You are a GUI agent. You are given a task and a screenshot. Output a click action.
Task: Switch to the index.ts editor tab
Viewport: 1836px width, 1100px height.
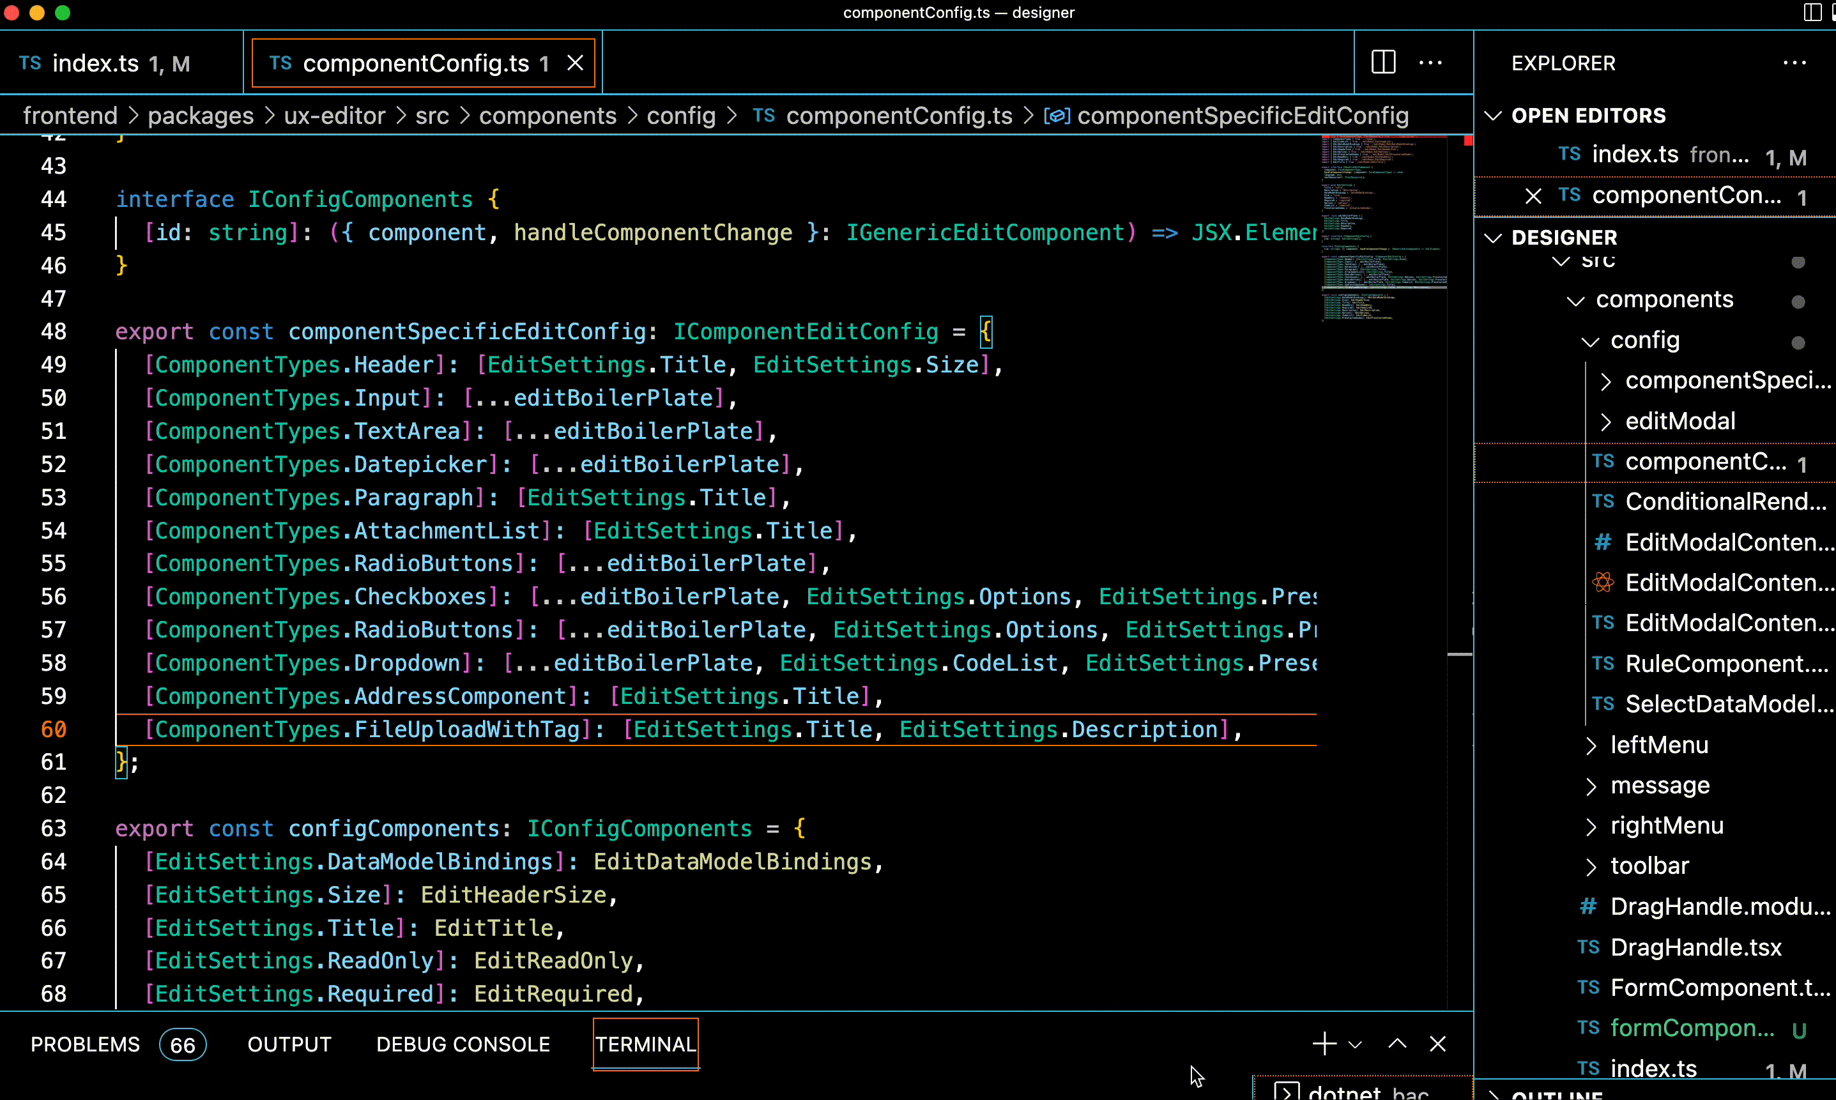tap(96, 63)
